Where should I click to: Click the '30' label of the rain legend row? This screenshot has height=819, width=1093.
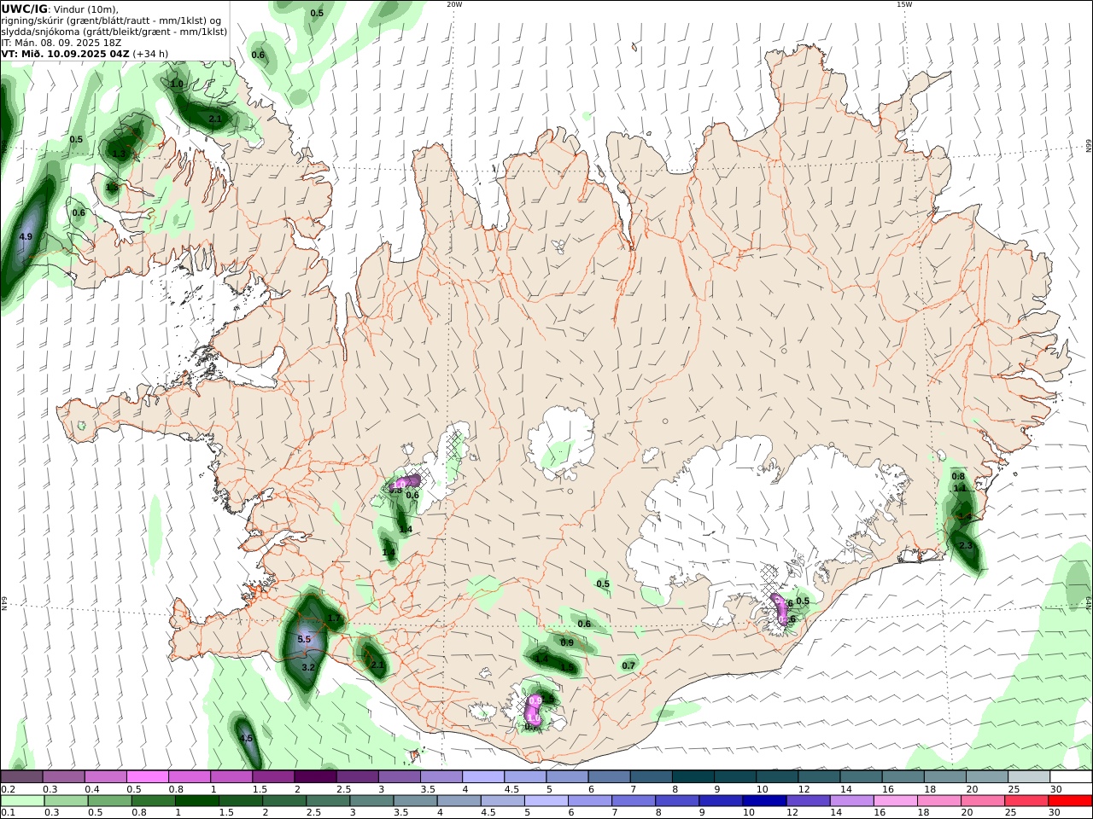pyautogui.click(x=1054, y=813)
